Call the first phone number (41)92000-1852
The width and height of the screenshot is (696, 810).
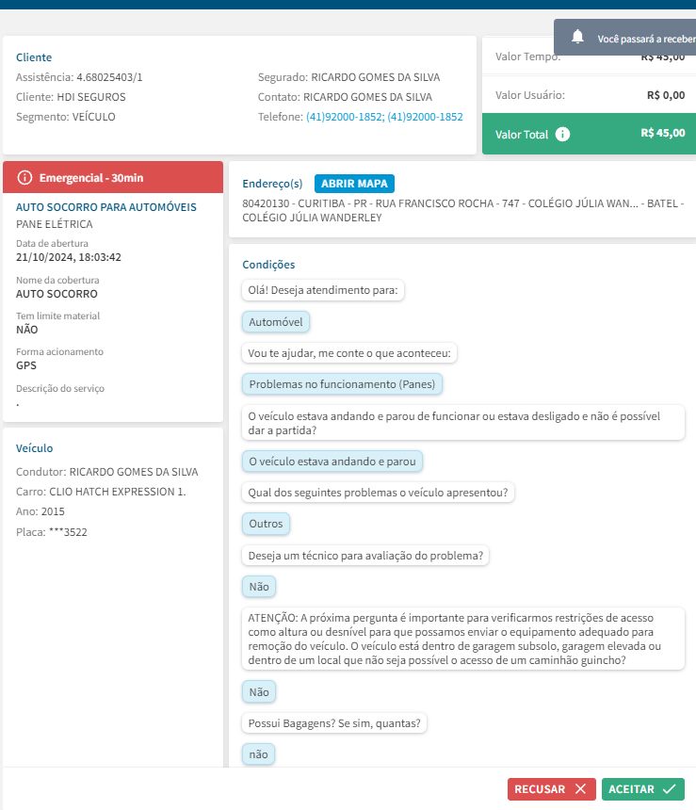coord(344,117)
